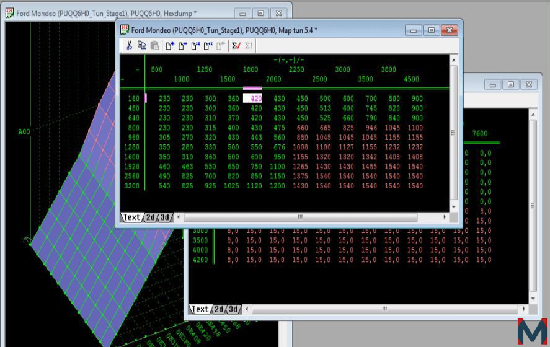Click left arrow of Map tun horizontal scrollbar
550x347 pixels.
pyautogui.click(x=179, y=217)
